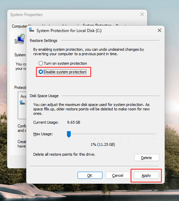Open the System Protection tab
179x201 pixels.
coord(97,24)
